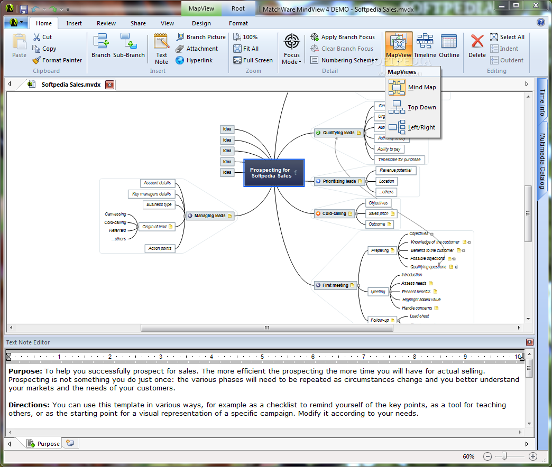Add a Sub-Branch
The image size is (552, 467).
coord(129,45)
